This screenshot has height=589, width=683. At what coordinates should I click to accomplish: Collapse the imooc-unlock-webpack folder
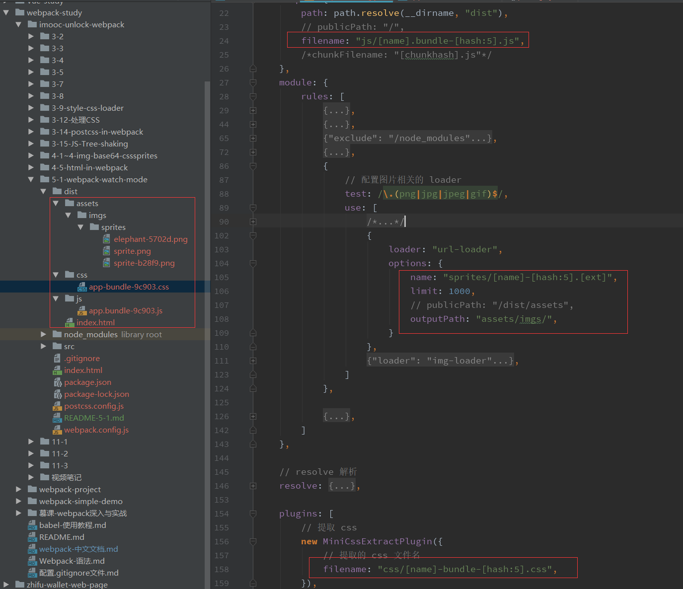[18, 24]
